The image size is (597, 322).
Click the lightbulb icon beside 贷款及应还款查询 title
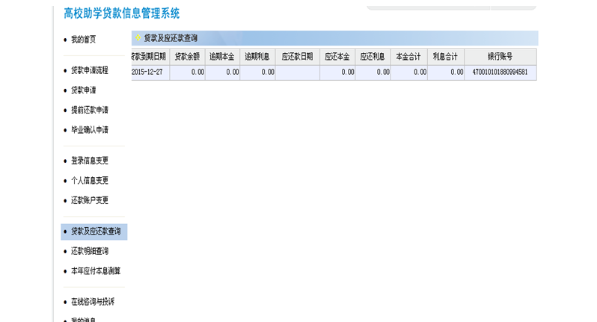[138, 38]
